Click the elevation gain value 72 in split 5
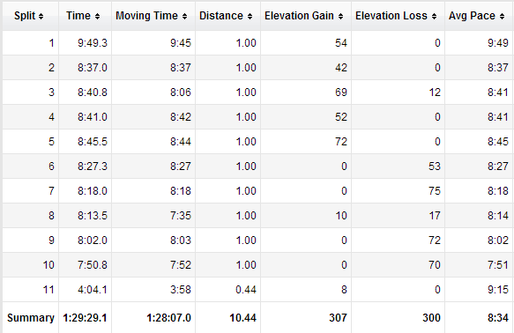This screenshot has width=514, height=333. tap(341, 142)
